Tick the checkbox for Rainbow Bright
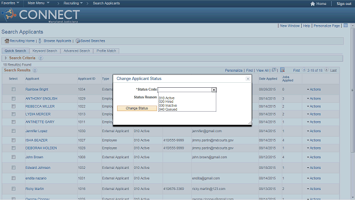This screenshot has width=355, height=200. click(x=13, y=89)
